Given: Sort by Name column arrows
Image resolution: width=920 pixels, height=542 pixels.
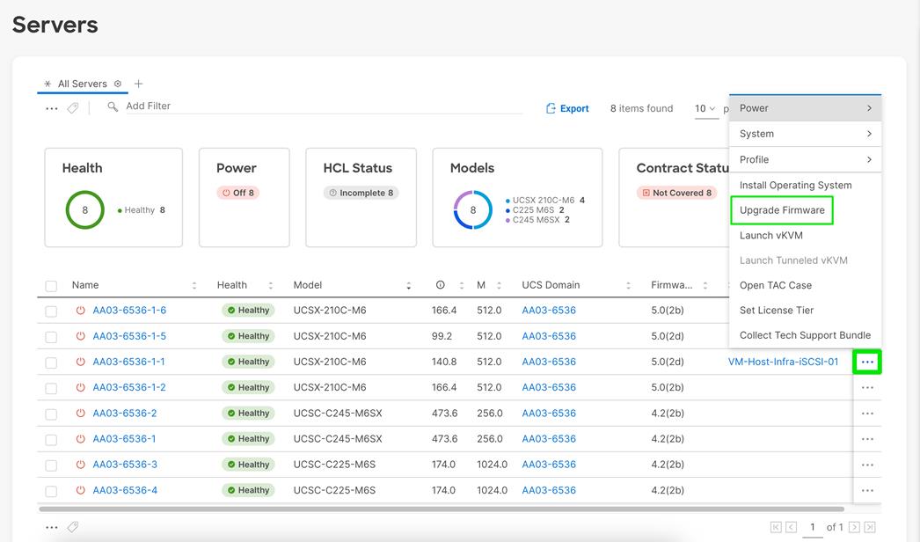Looking at the screenshot, I should point(194,285).
